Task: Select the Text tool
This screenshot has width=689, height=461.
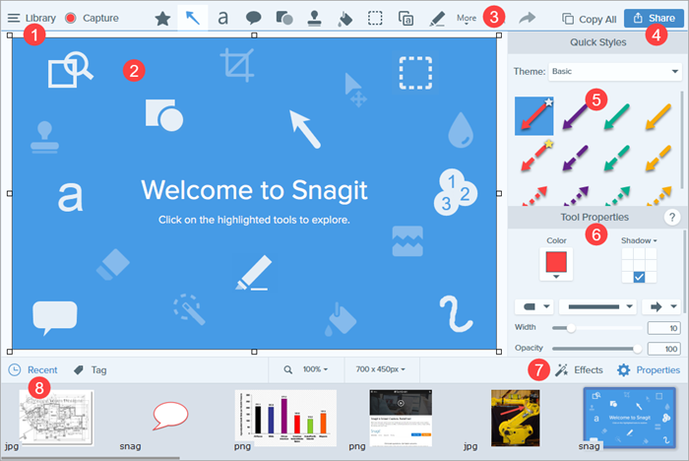Action: (223, 17)
